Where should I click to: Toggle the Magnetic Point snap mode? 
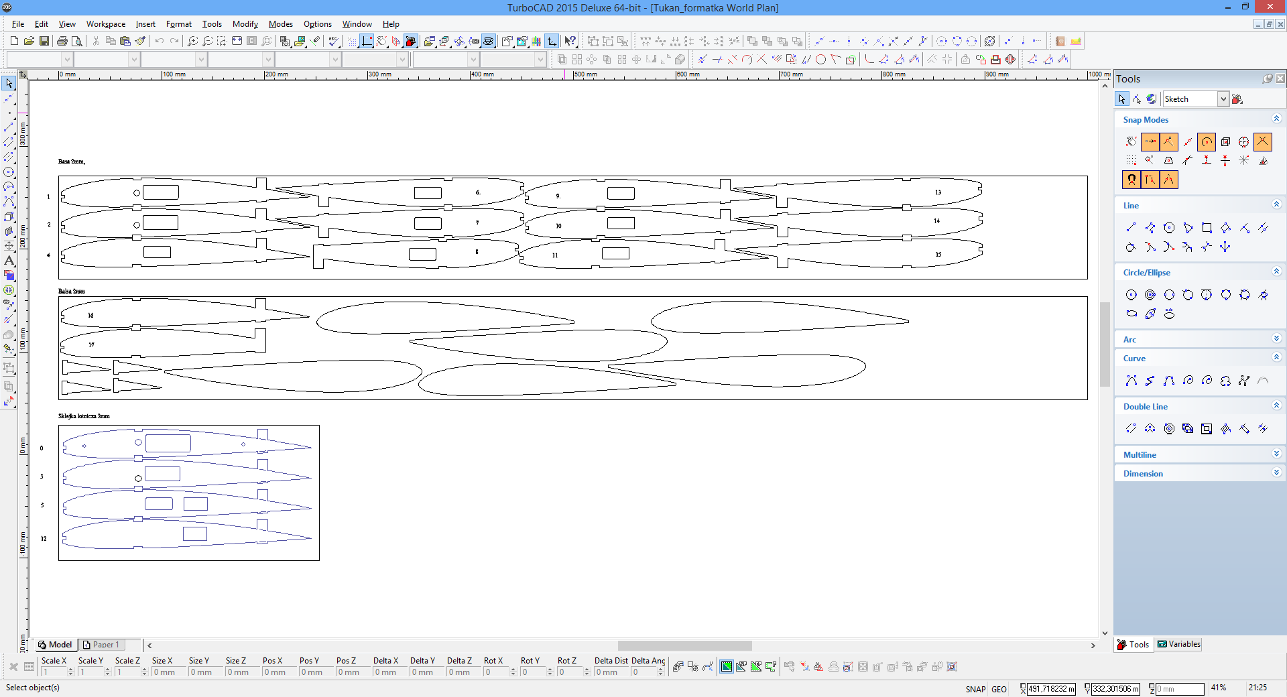[x=1131, y=180]
